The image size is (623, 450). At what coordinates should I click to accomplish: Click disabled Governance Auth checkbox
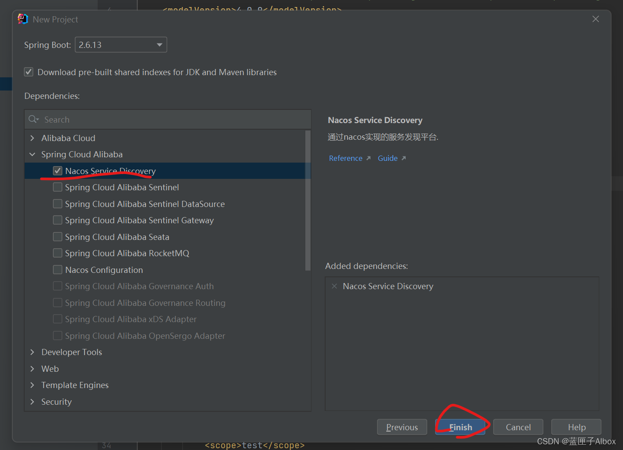coord(58,286)
